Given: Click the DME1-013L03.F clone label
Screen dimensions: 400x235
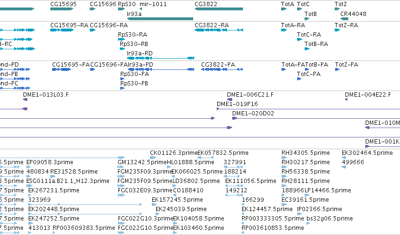Looking at the screenshot, I should tap(46, 95).
